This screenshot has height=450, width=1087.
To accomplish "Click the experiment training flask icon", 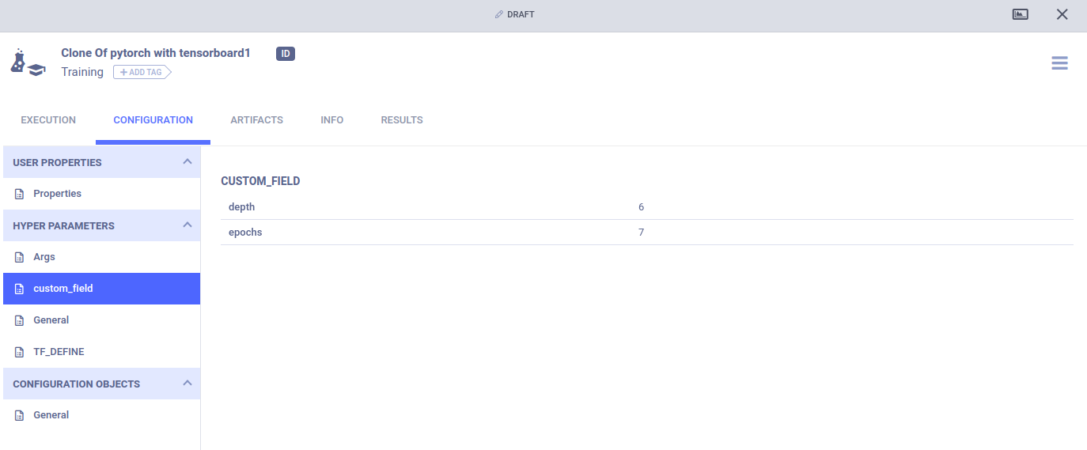I will [28, 62].
